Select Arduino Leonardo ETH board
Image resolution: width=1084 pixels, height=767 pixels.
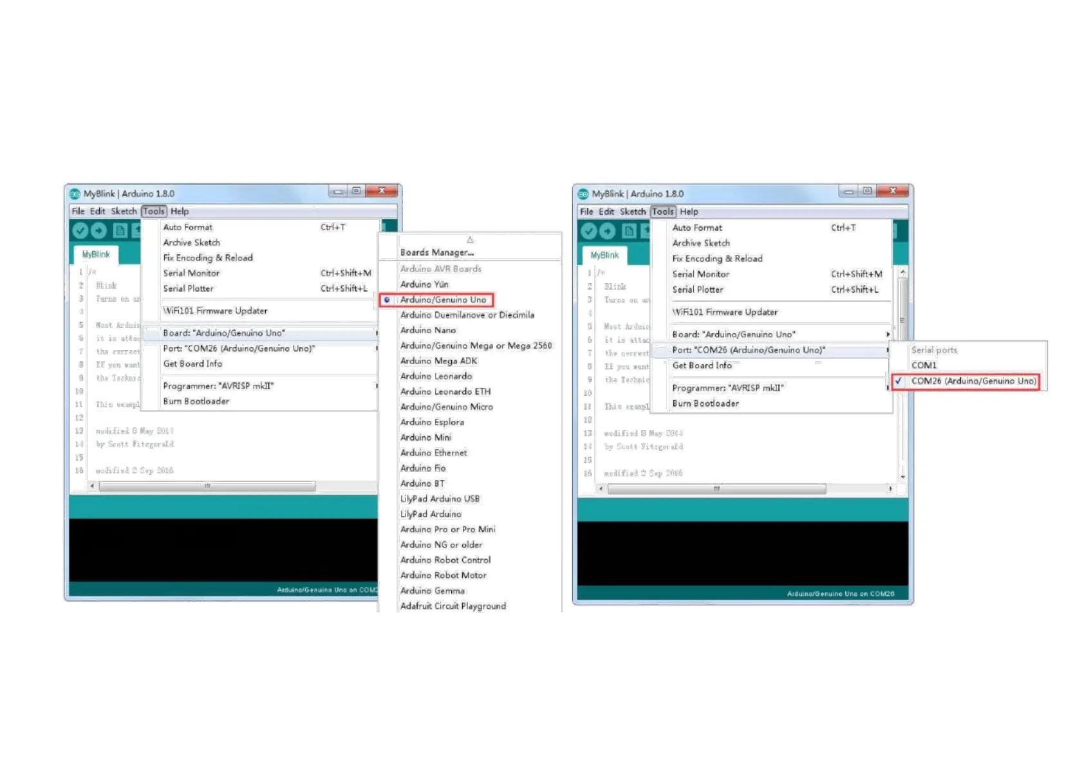445,392
